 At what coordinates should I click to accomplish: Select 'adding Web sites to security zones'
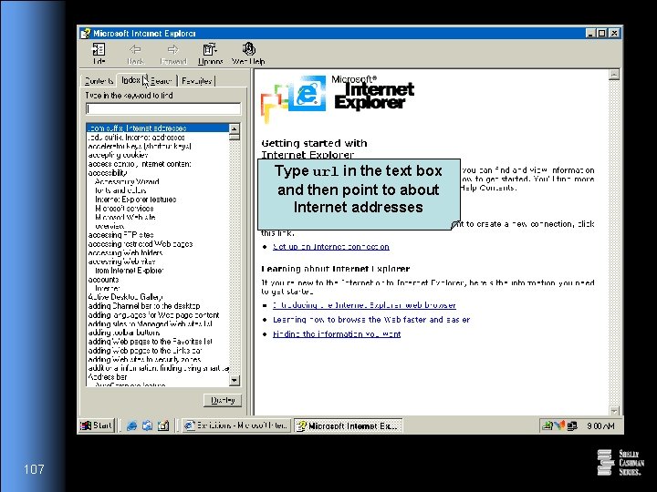[x=144, y=359]
